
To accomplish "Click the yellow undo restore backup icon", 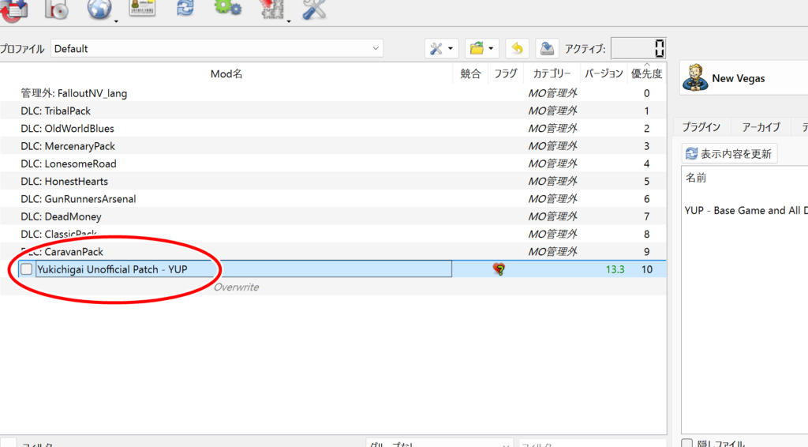I will (x=517, y=49).
